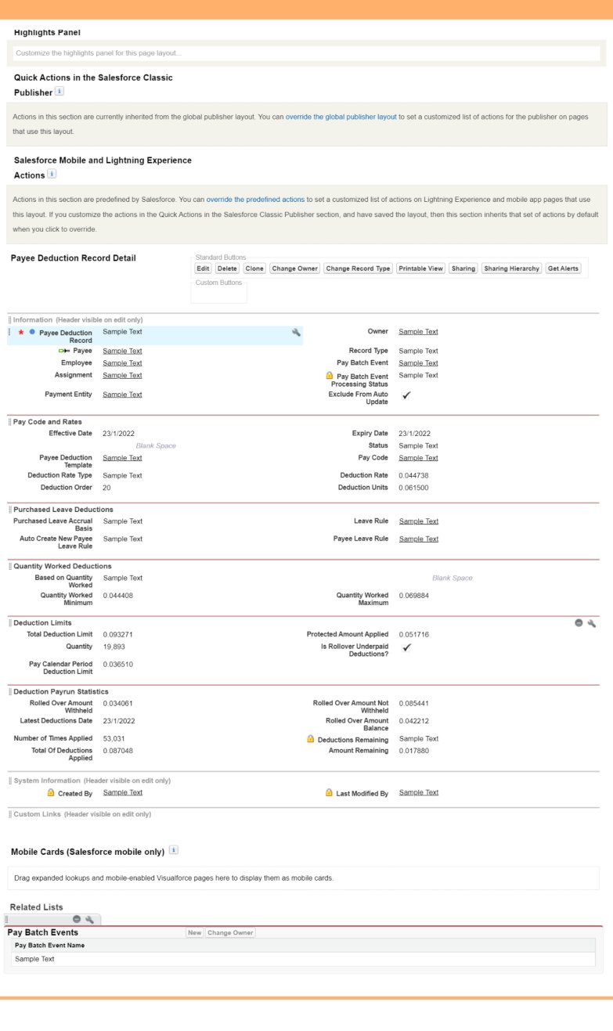Open the Payment Entity Sample Text link
The width and height of the screenshot is (613, 1031).
(122, 395)
